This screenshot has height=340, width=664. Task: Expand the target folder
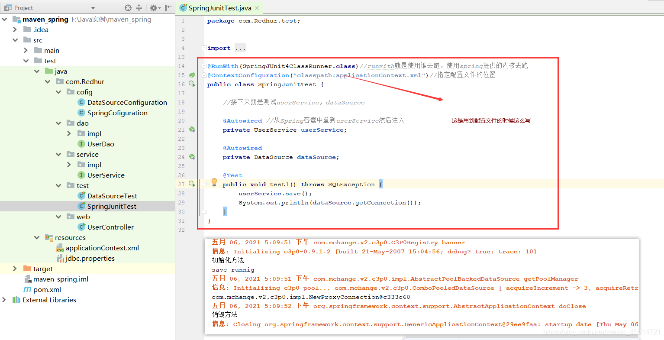(15, 269)
